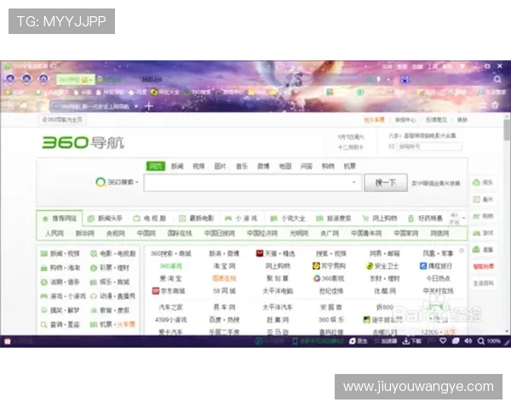This screenshot has height=408, width=511.
Task: Open the 购物·海淘 left category
Action: point(61,268)
